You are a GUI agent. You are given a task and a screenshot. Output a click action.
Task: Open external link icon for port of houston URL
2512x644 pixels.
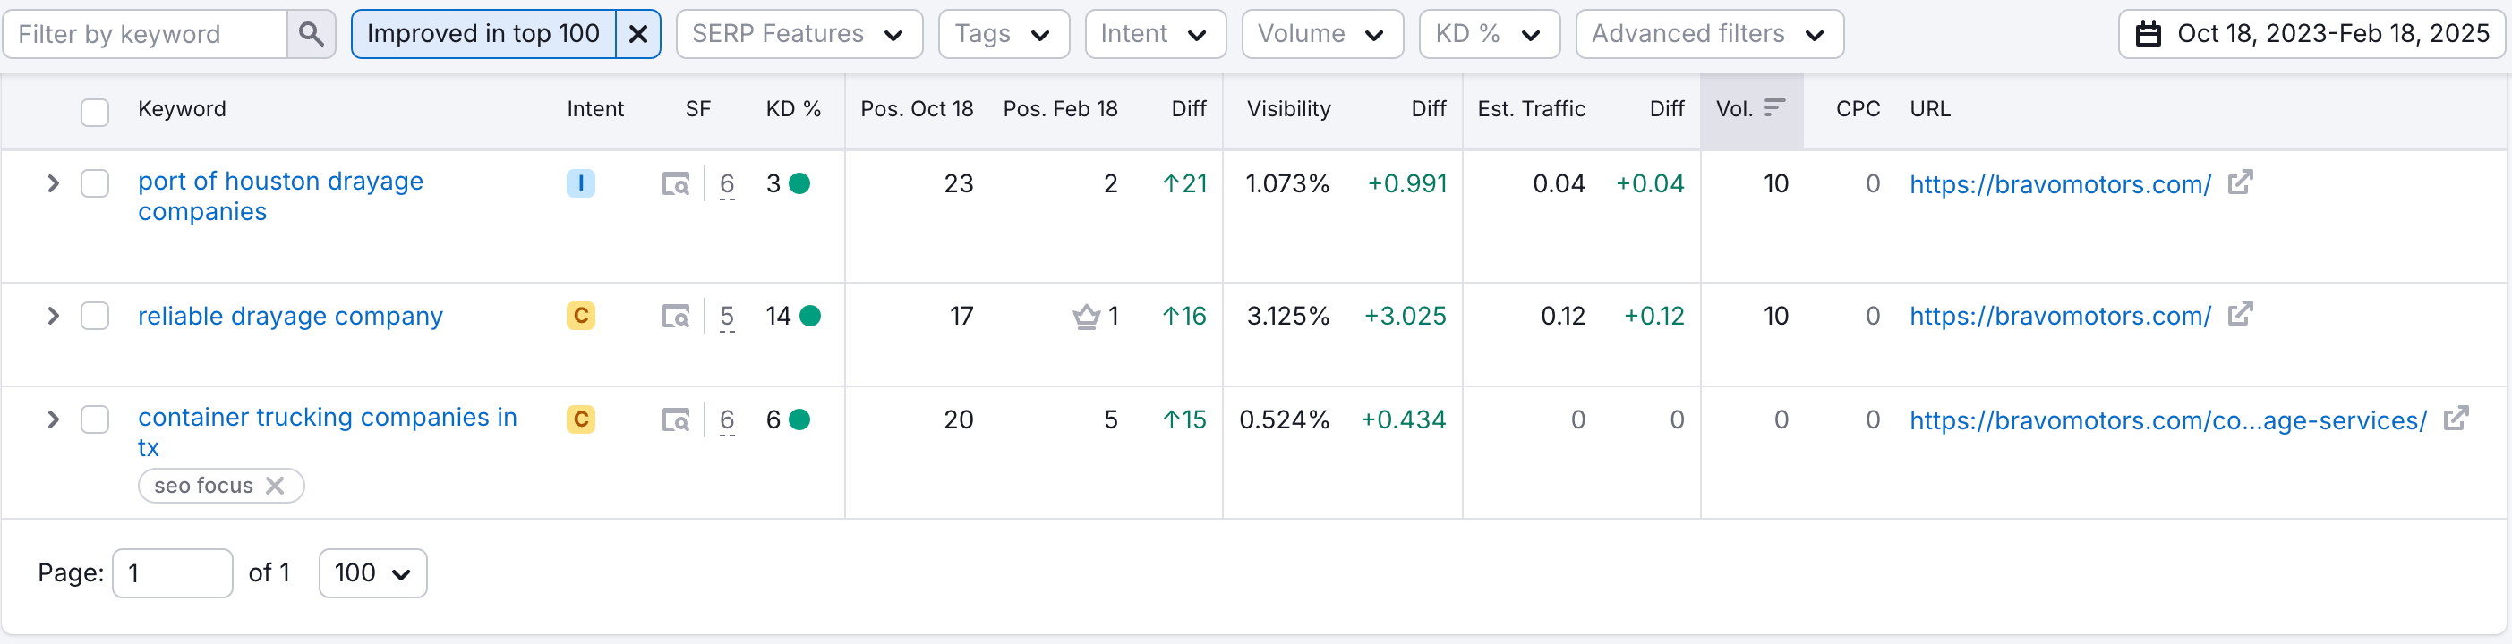(x=2240, y=182)
